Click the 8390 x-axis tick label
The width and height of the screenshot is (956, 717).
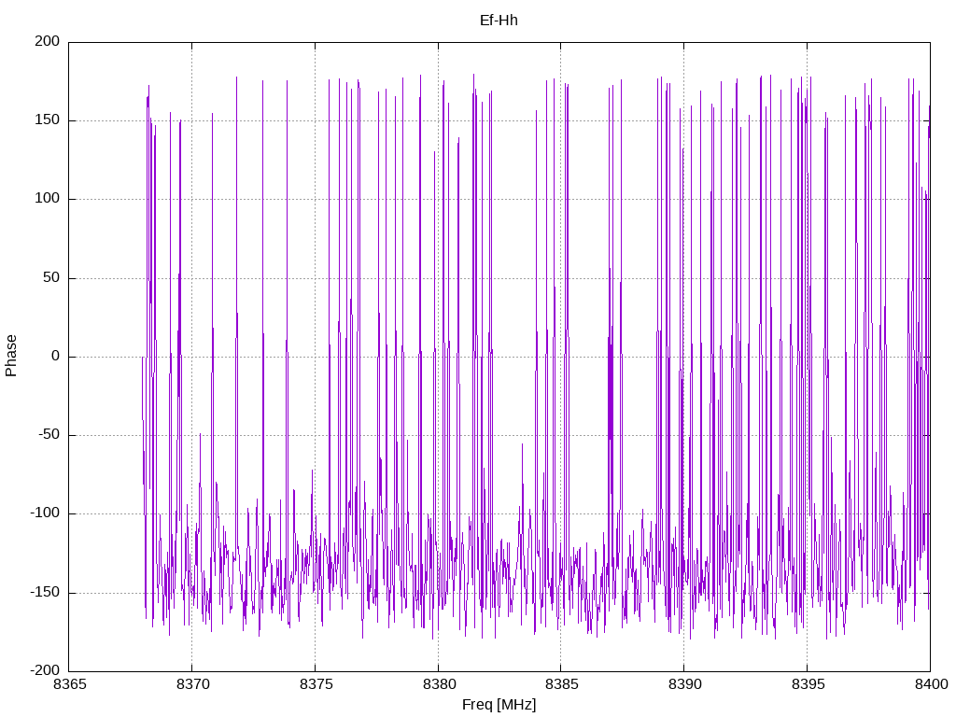coord(684,684)
